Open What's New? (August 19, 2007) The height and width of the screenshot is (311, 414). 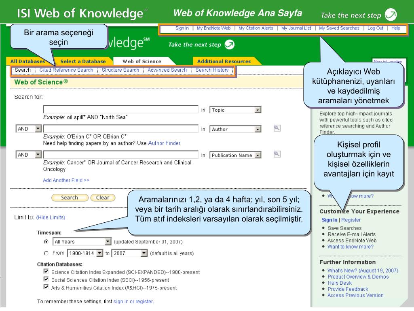[363, 270]
